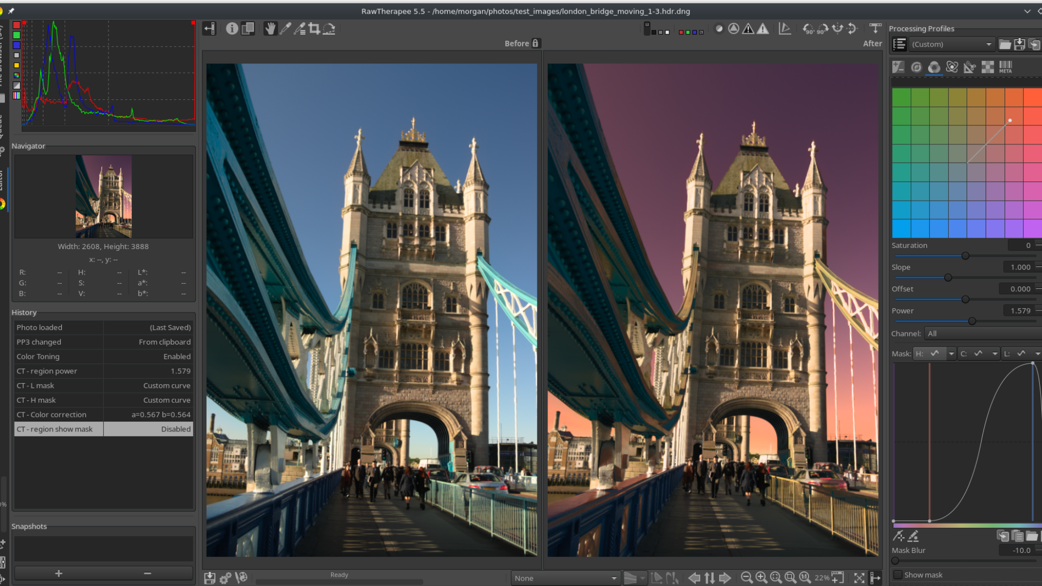
Task: Toggle the before/after comparison view
Action: [247, 29]
